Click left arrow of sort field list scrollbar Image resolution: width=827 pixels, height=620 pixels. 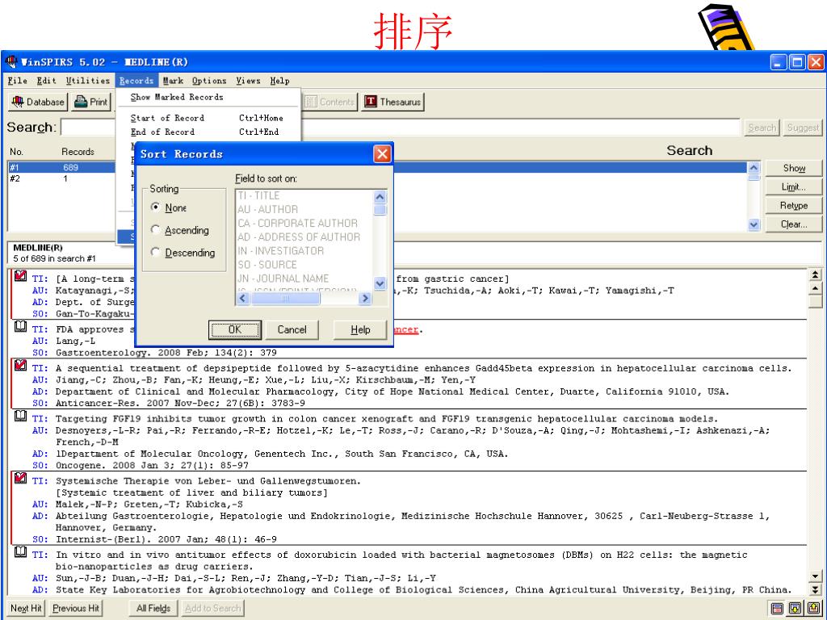click(243, 299)
